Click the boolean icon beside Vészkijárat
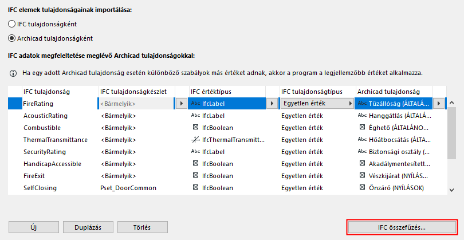The image size is (464, 240). click(362, 176)
